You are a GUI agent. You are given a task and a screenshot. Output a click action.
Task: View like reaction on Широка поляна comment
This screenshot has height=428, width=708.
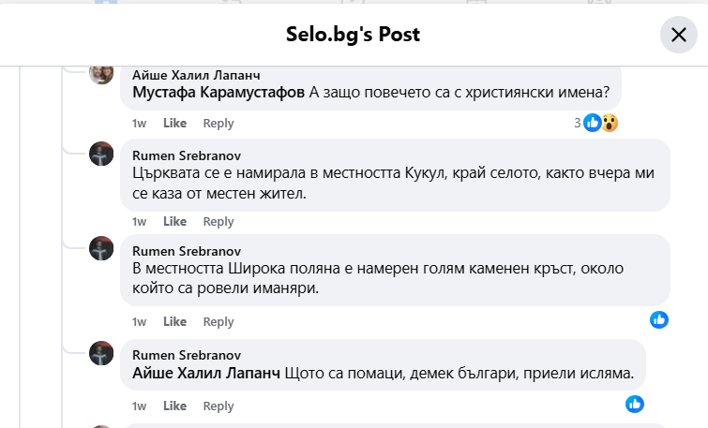[659, 319]
